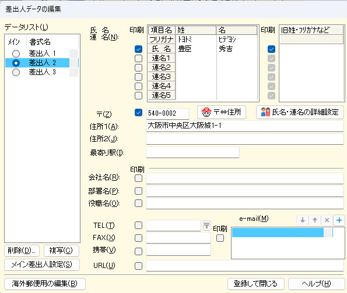Click the 削除(D)... button

coord(22,251)
